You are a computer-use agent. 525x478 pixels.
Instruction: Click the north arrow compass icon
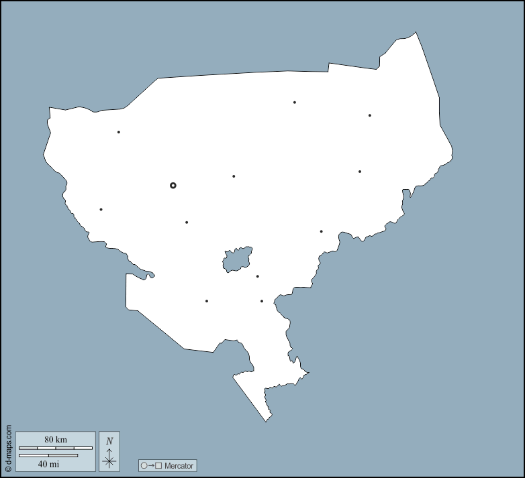[109, 451]
